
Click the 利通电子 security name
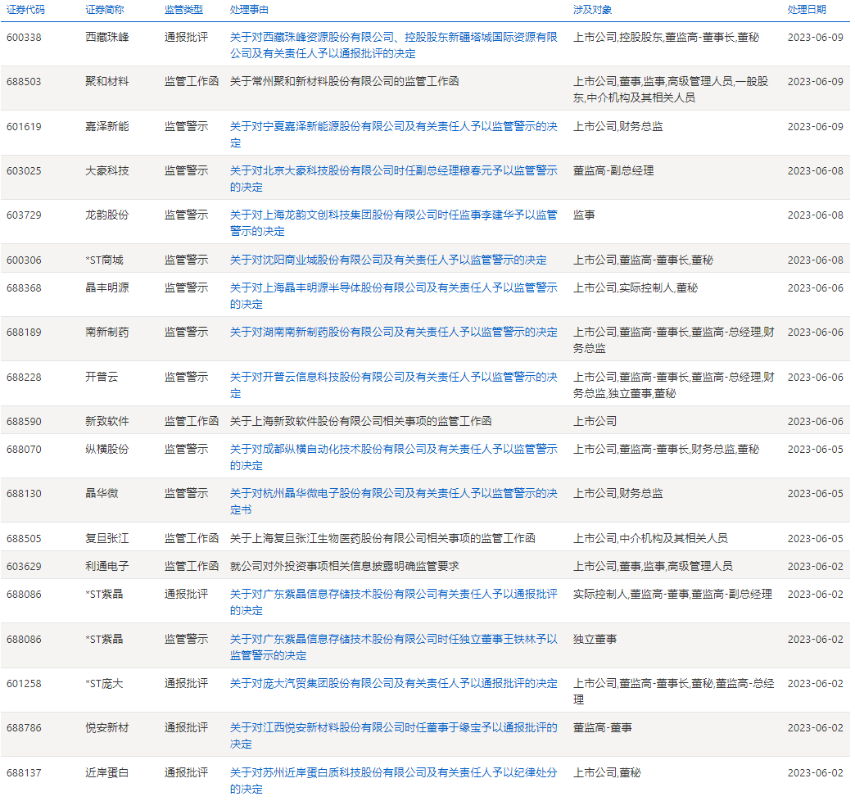coord(106,567)
